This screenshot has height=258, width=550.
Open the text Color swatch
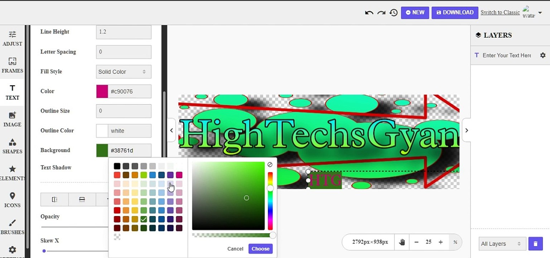[102, 91]
